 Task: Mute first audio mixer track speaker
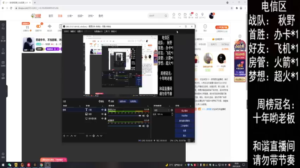pyautogui.click(x=144, y=116)
